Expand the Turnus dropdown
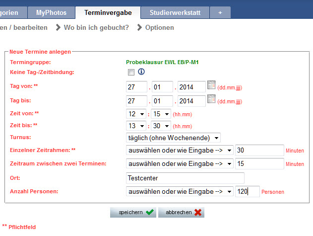Image resolution: width=313 pixels, height=236 pixels. 173,138
